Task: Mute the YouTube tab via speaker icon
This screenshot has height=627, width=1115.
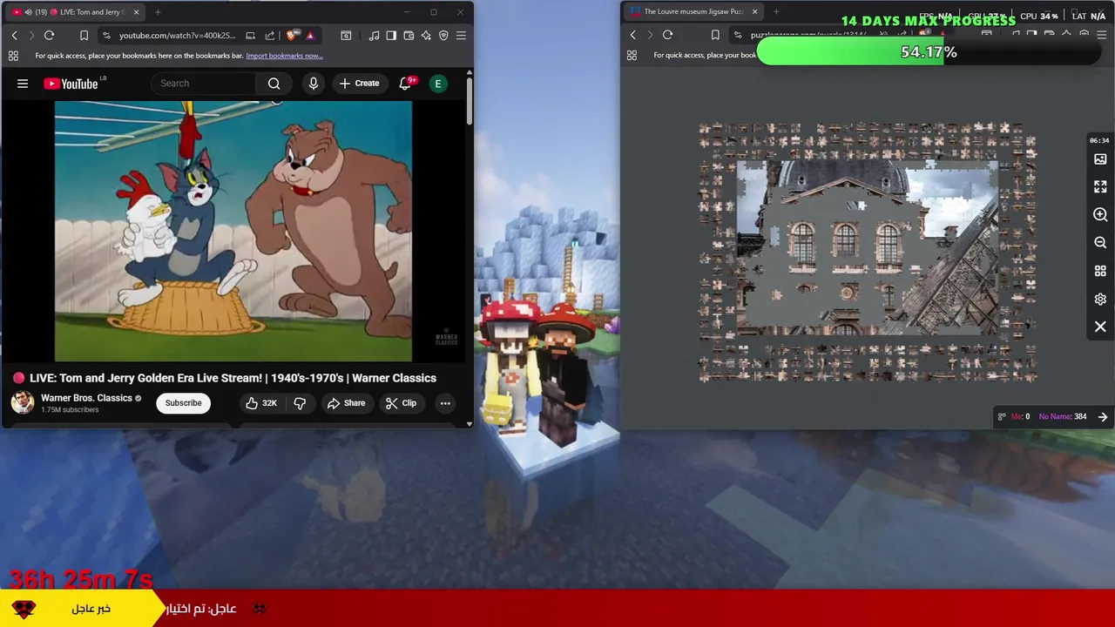Action: [x=29, y=12]
